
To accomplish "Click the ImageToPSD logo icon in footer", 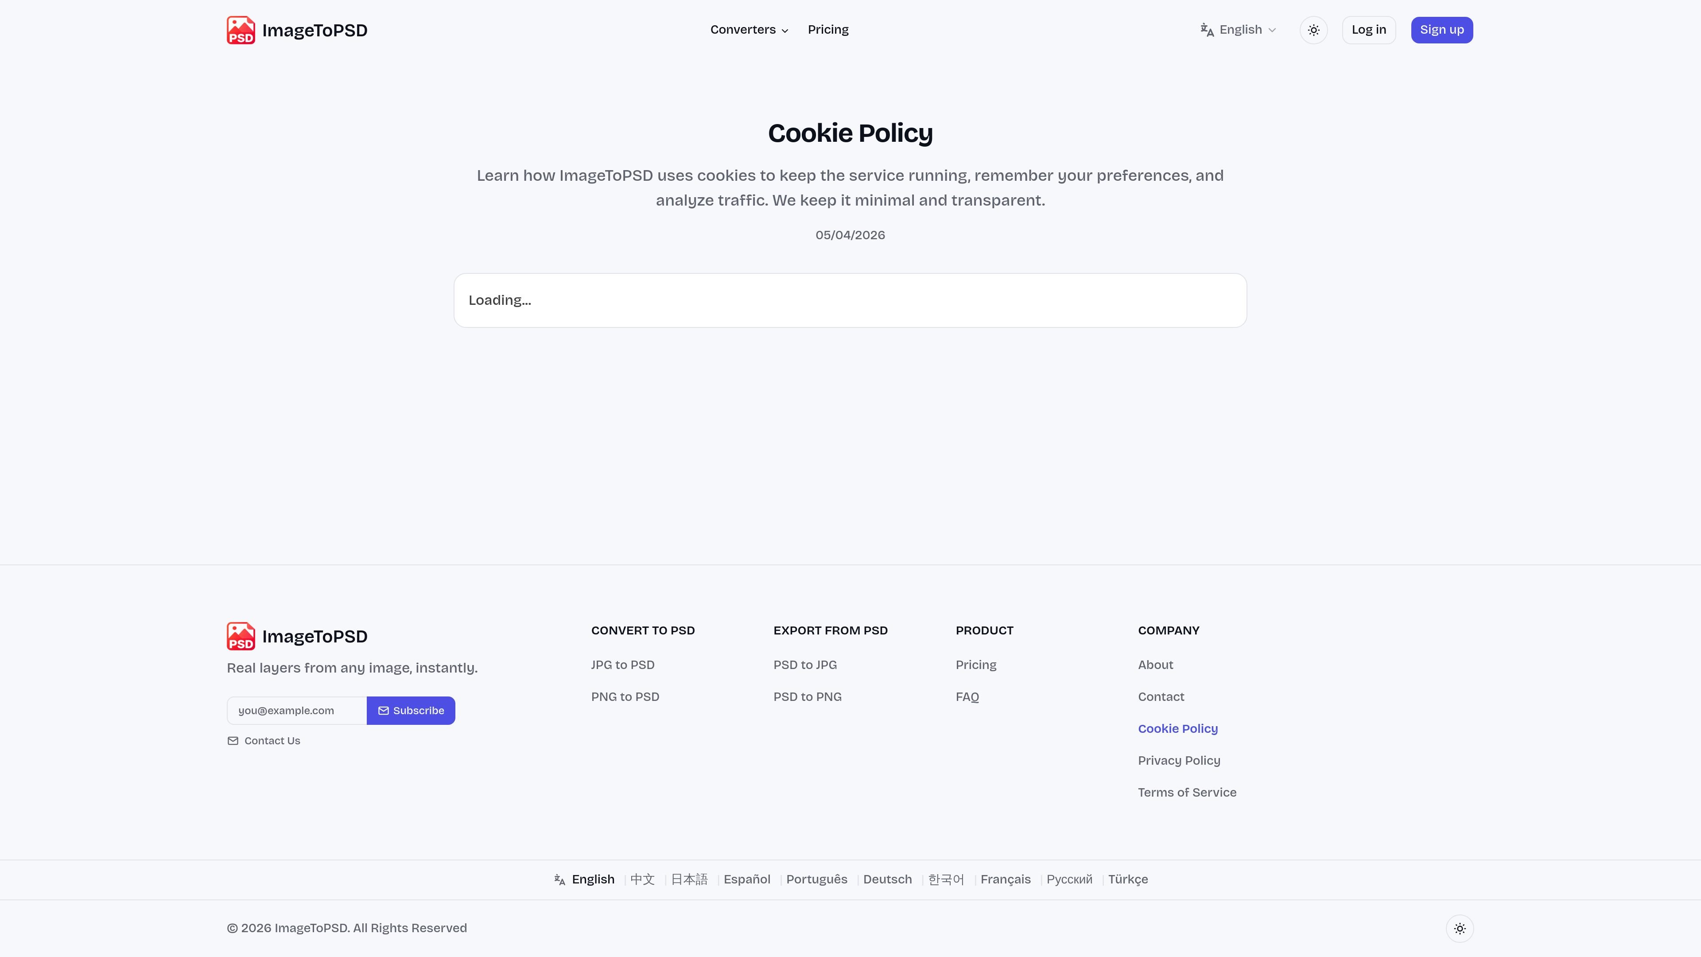I will (x=241, y=636).
